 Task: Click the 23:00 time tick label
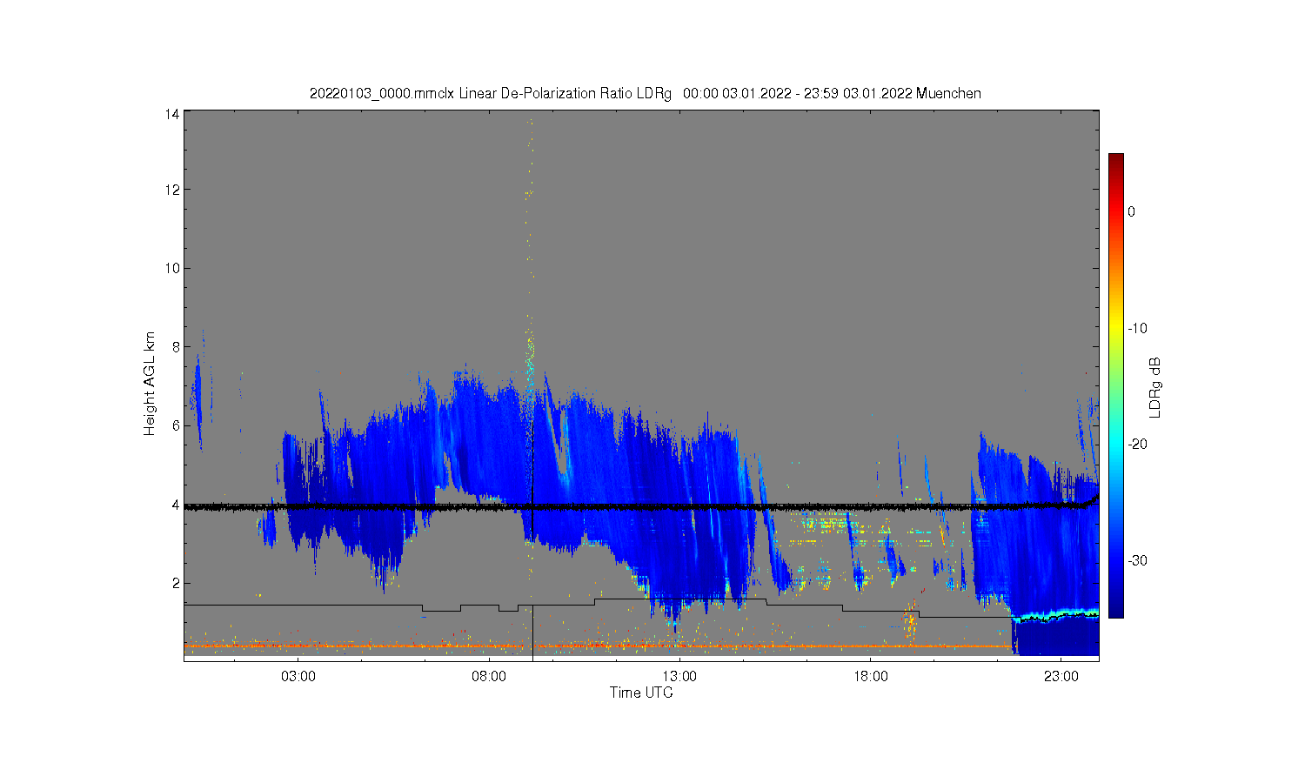coord(1061,677)
